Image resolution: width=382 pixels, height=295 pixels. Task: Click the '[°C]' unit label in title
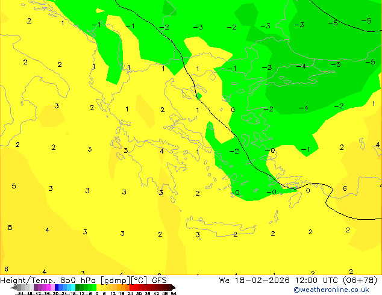[139, 281]
